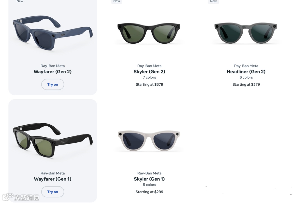Open the white Skyler (Gen 1) glasses image
Viewport: 302px width, 203px height.
[x=149, y=141]
